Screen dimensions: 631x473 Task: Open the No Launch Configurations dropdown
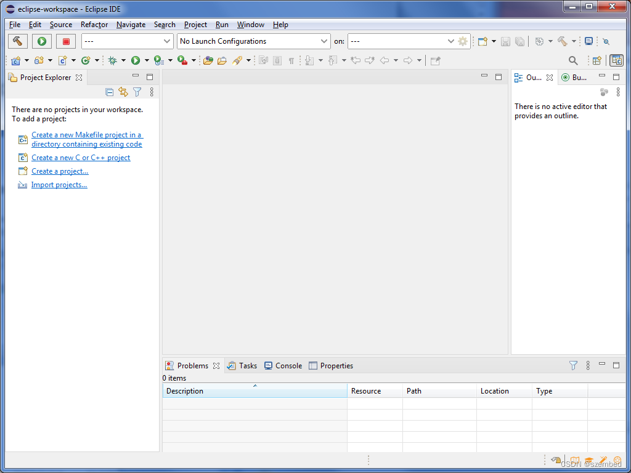coord(253,41)
